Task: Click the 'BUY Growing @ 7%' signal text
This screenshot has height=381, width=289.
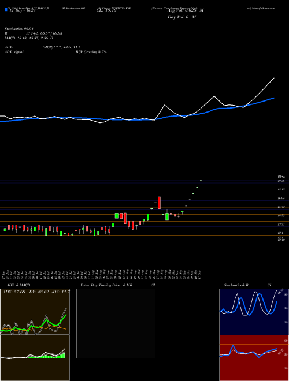Action: point(91,52)
